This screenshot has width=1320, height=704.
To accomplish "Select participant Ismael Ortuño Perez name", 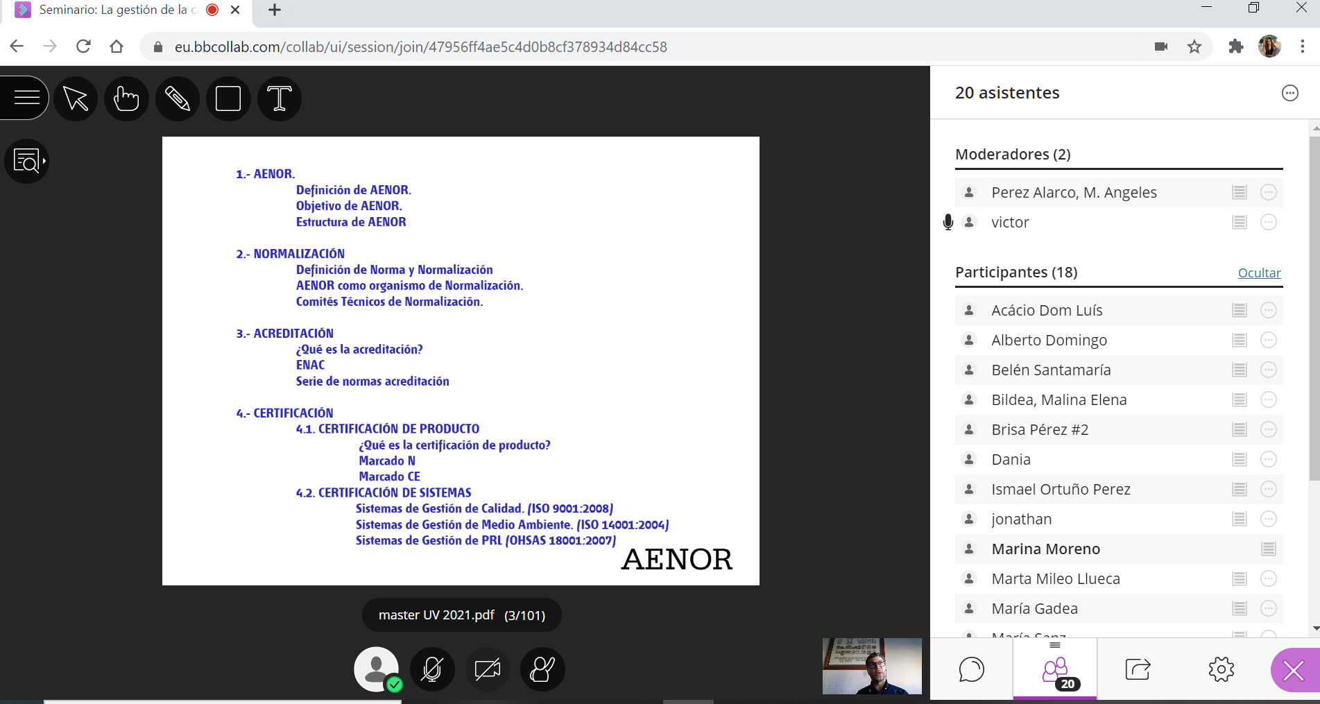I will (1061, 489).
